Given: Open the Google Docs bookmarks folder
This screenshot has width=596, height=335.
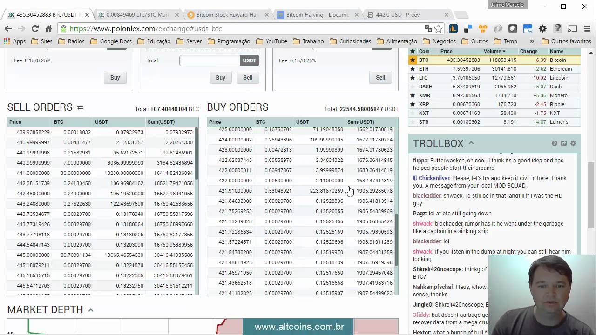Looking at the screenshot, I should (x=111, y=41).
